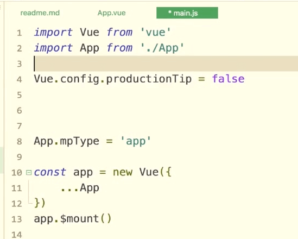
Task: Place cursor on empty line 3
Action: [166, 64]
